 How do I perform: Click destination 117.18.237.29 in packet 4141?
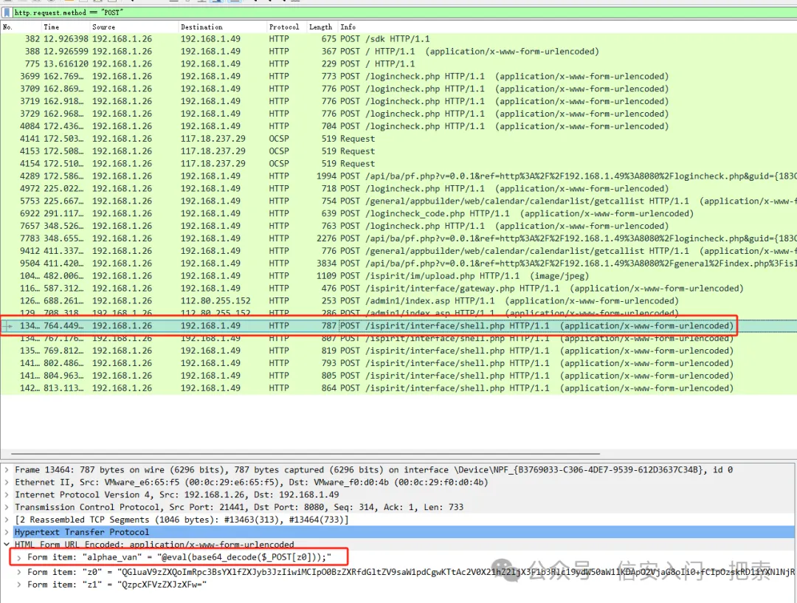(x=213, y=138)
